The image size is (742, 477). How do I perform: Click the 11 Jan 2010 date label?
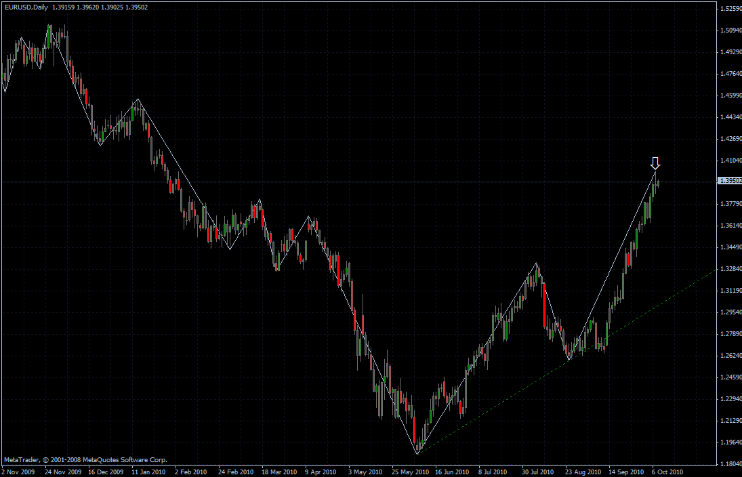(x=148, y=472)
